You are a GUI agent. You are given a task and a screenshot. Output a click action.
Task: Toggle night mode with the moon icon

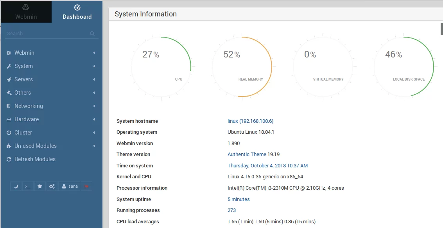coord(16,187)
